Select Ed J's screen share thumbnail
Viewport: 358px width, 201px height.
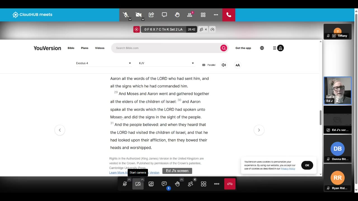tap(338, 119)
